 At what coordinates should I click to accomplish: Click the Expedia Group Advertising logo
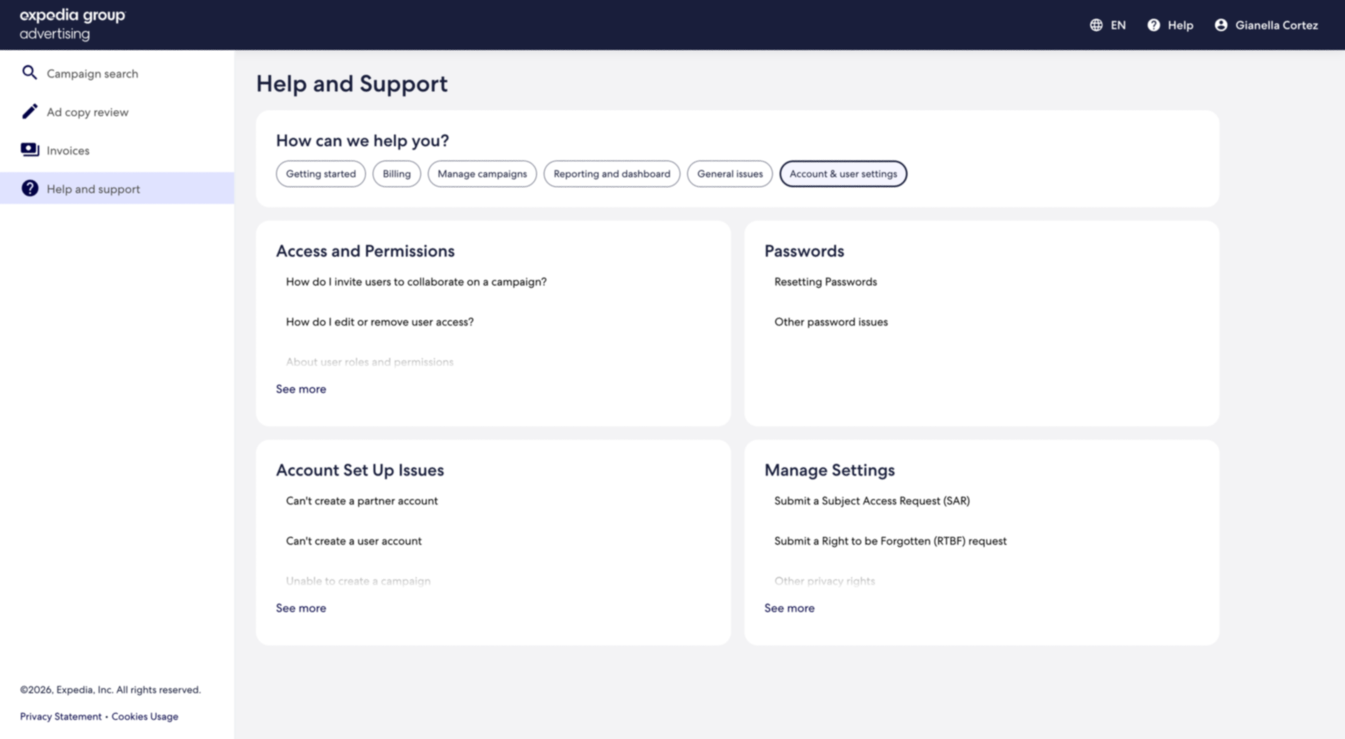tap(72, 25)
